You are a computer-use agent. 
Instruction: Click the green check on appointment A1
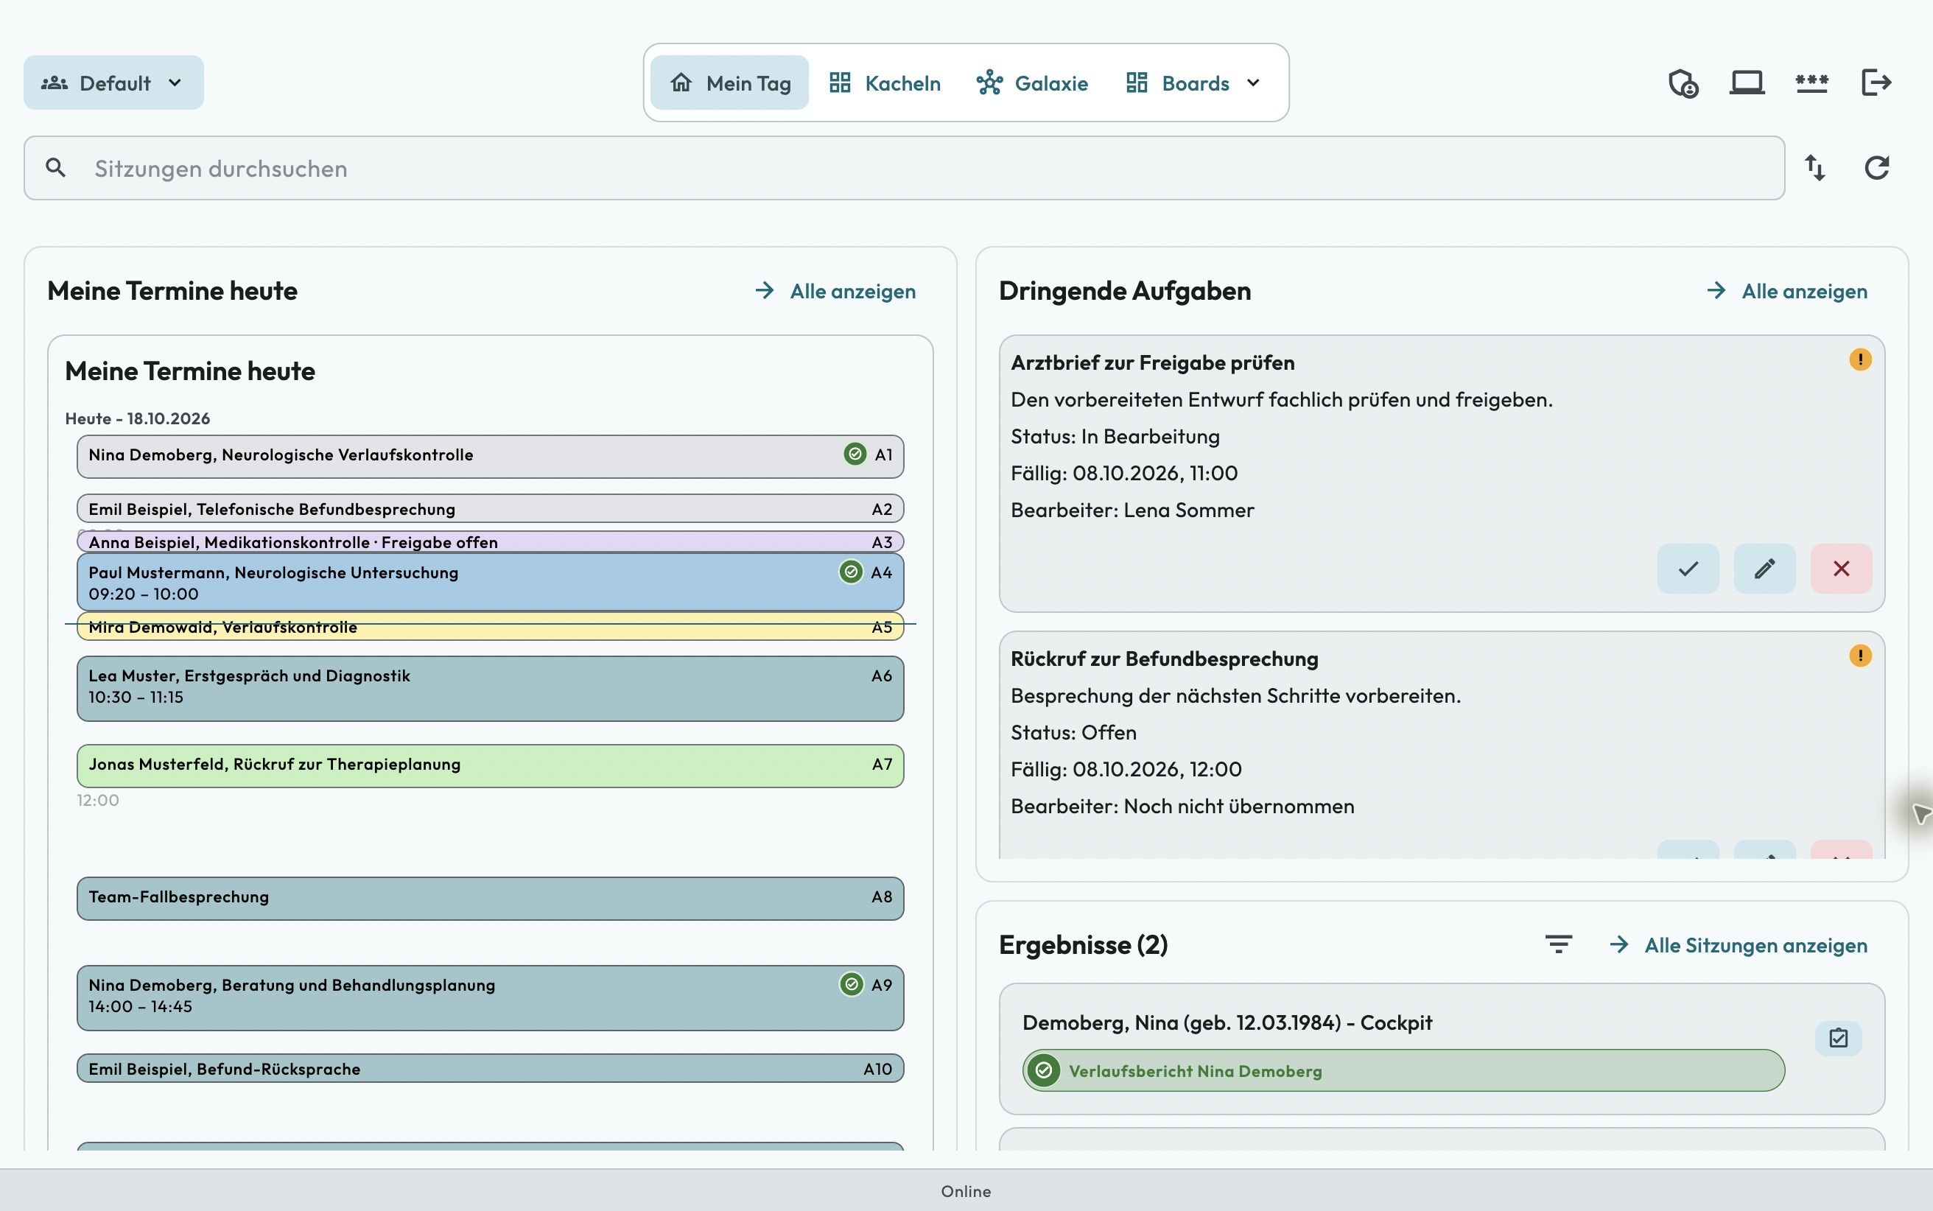(855, 454)
